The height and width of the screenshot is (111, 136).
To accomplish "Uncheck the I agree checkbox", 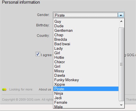I will [38, 54].
